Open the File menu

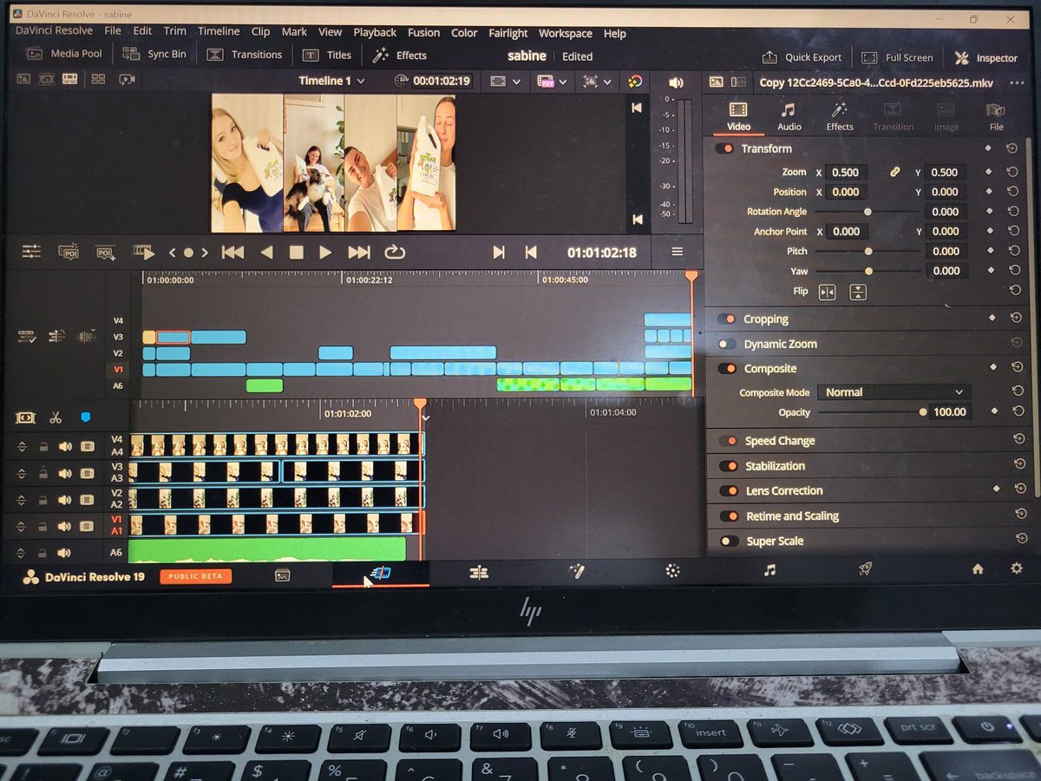click(x=113, y=30)
